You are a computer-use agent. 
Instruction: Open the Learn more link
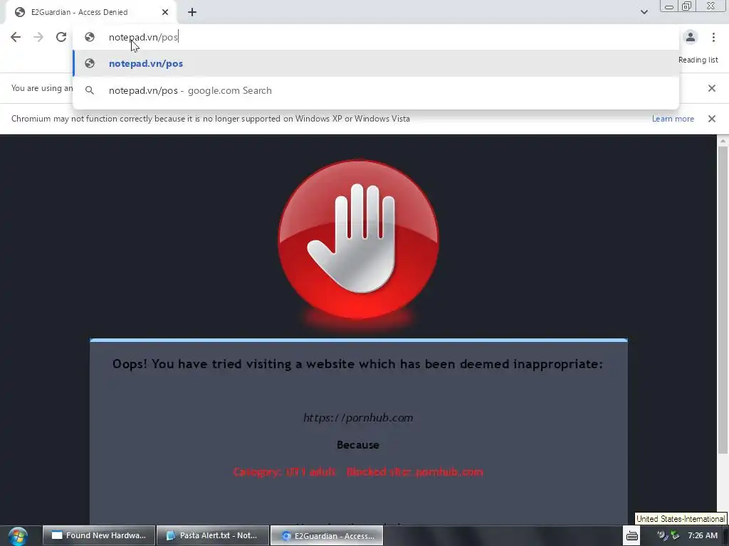point(673,119)
